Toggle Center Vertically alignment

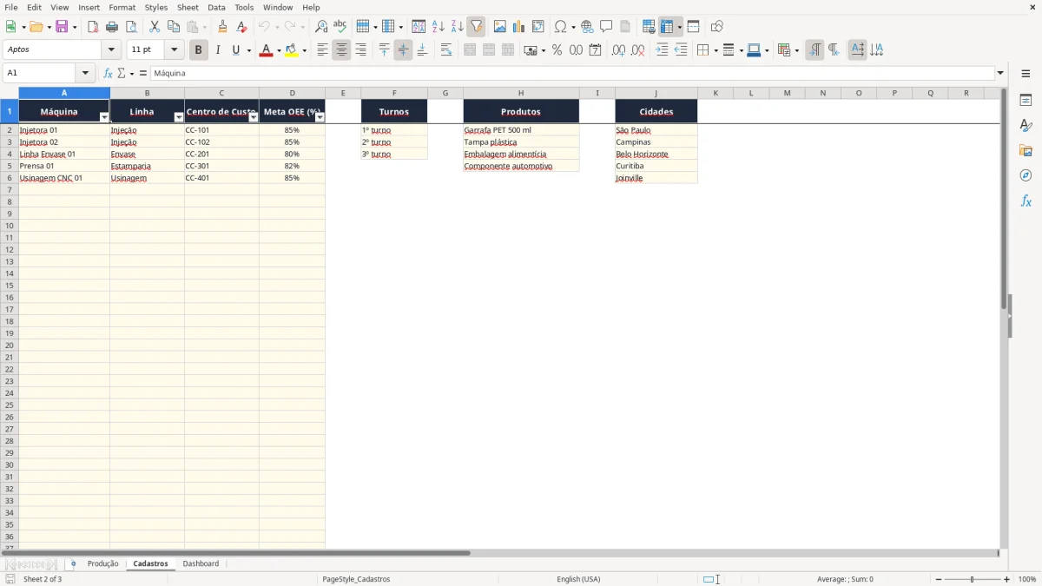point(403,50)
